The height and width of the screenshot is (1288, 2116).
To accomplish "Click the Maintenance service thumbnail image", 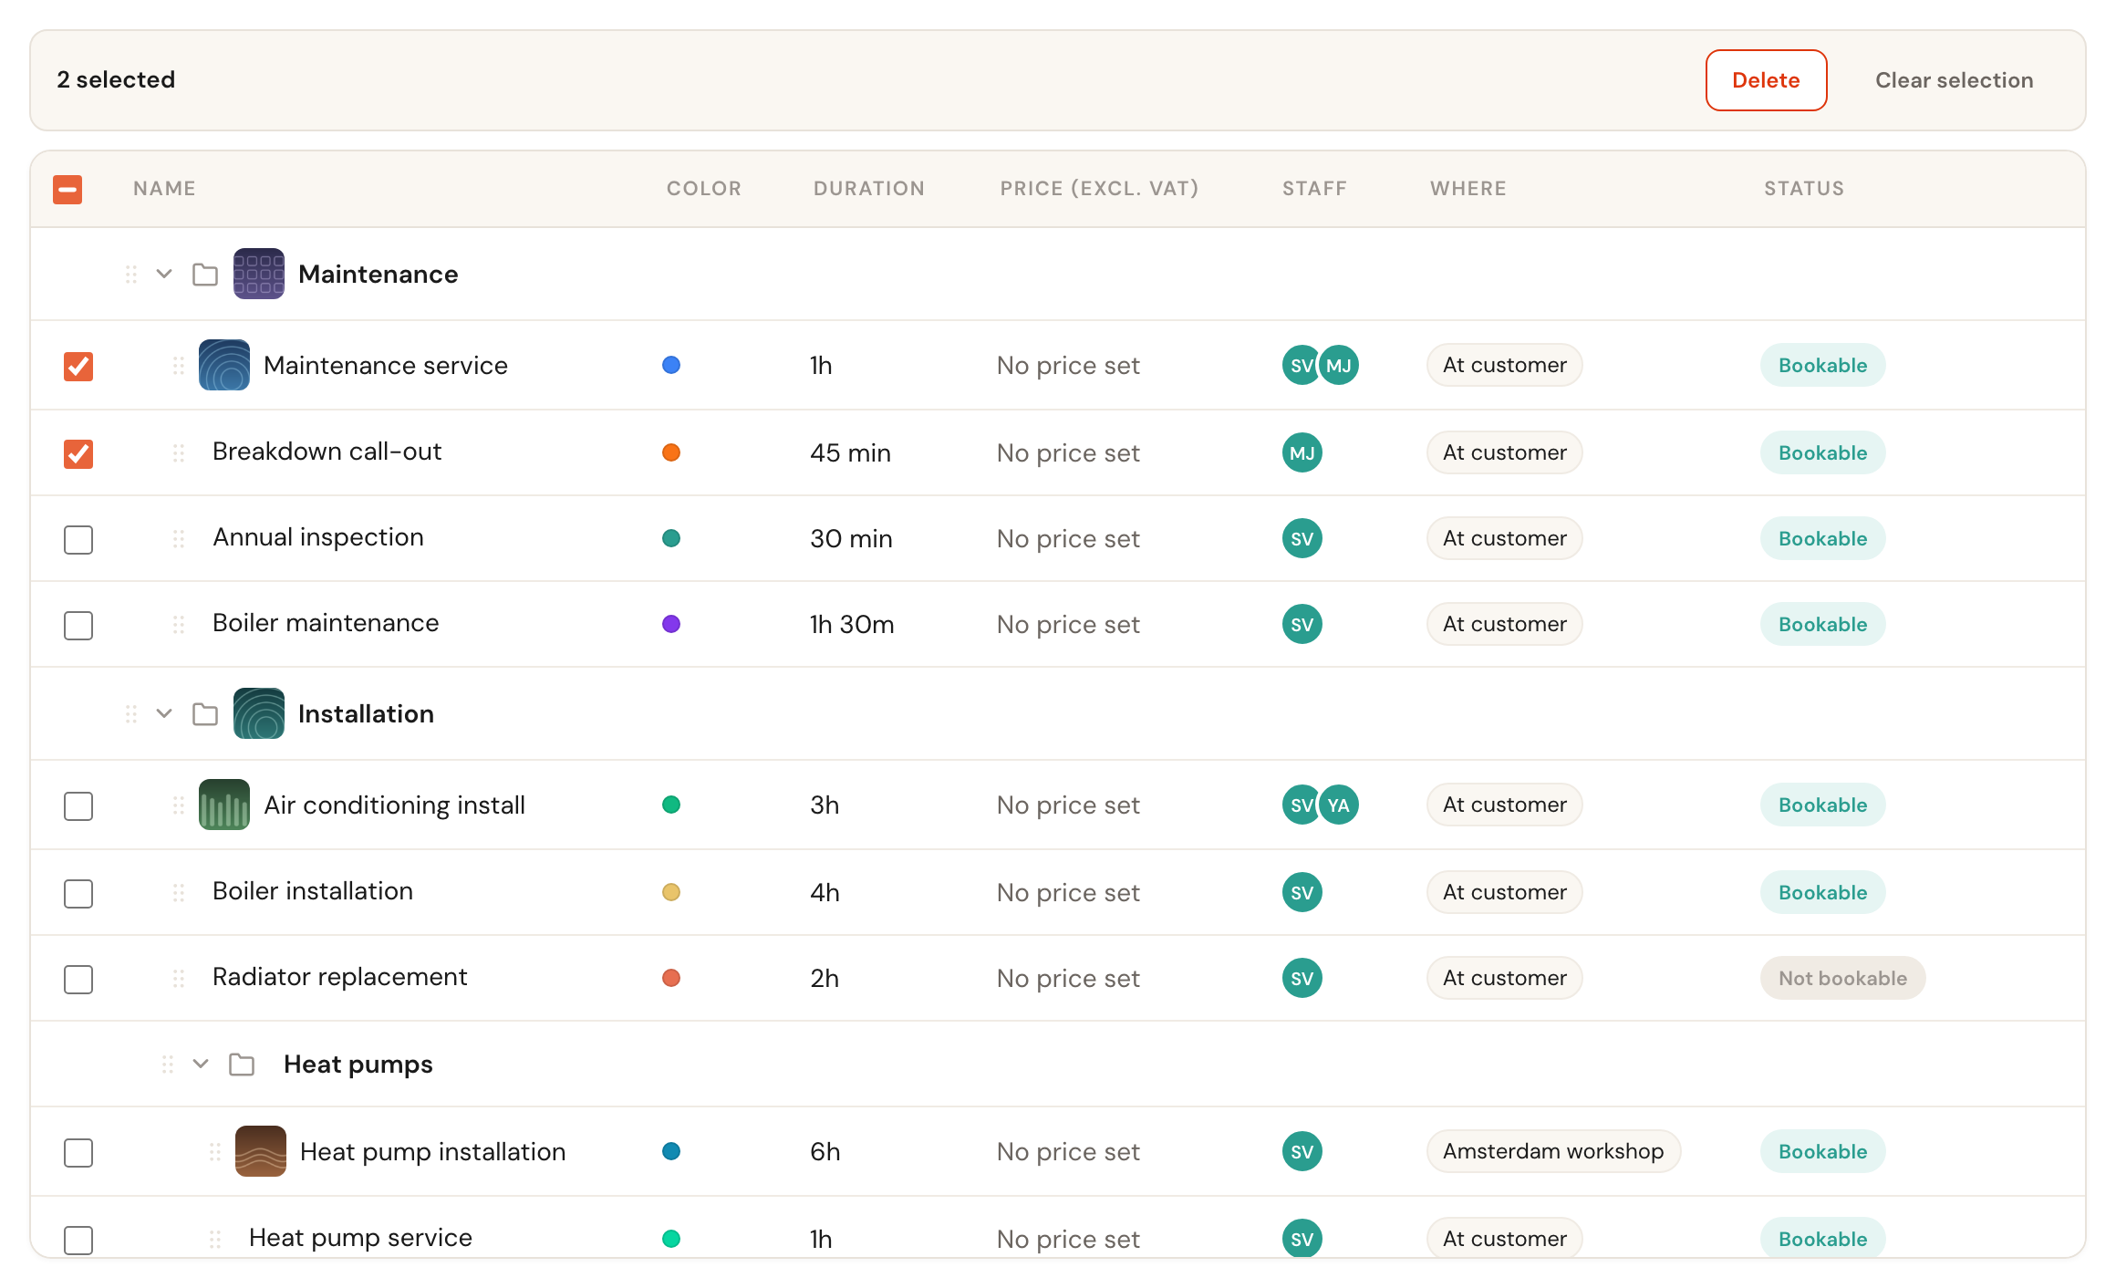I will (x=224, y=365).
